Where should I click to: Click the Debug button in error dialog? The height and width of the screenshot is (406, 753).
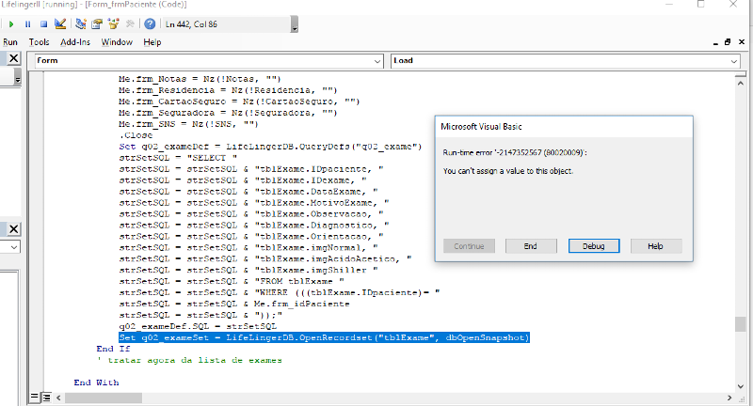coord(593,245)
